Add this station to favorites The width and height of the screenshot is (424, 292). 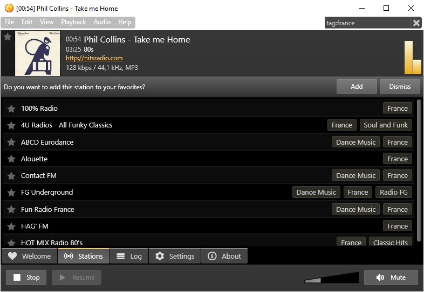click(357, 87)
